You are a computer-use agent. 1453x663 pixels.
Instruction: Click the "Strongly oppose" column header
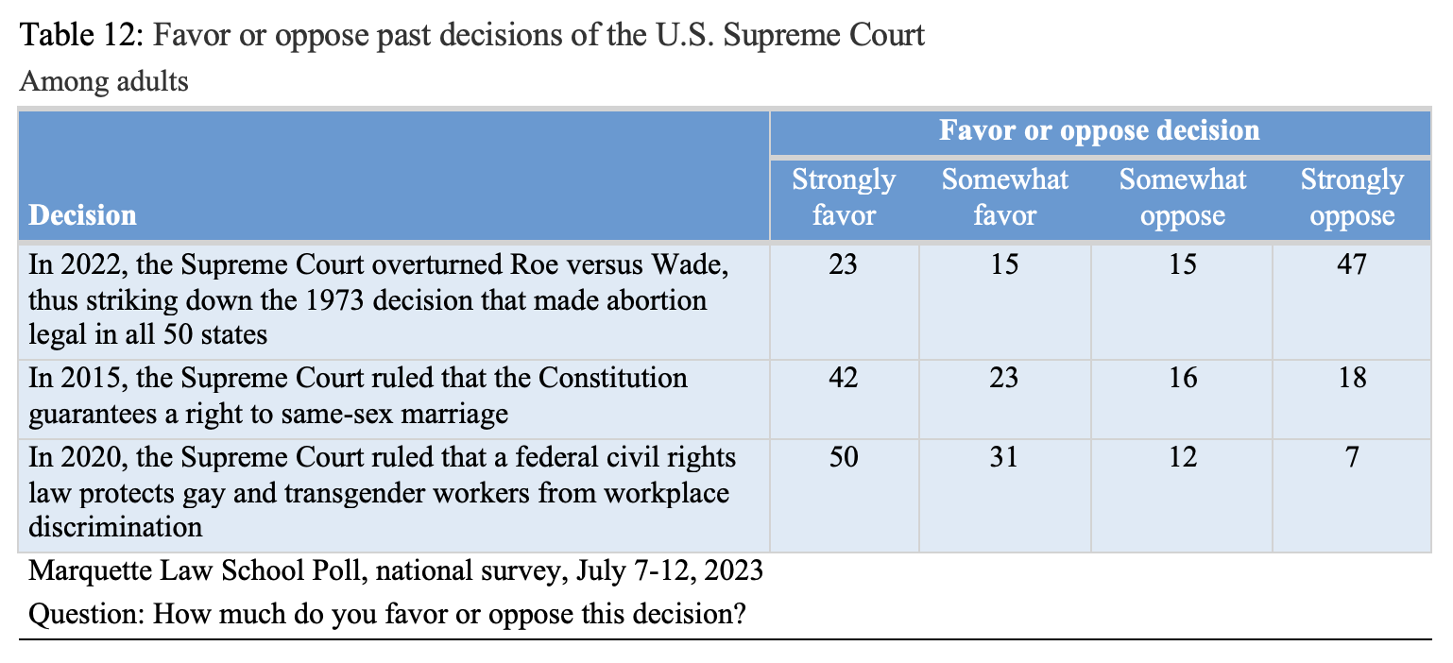pyautogui.click(x=1352, y=197)
